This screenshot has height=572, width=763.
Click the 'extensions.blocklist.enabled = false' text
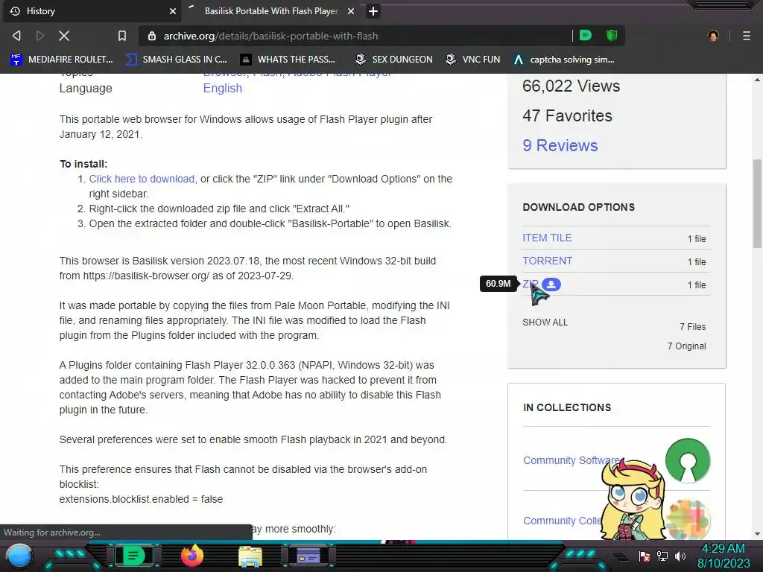tap(141, 499)
